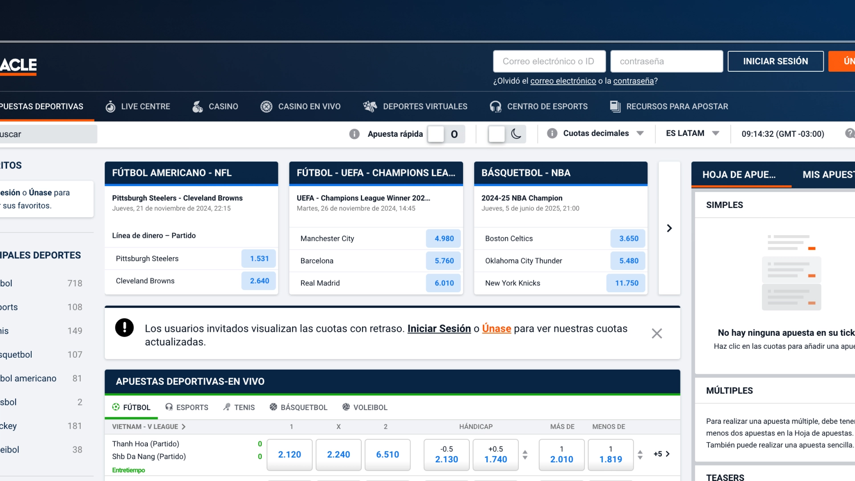855x481 pixels.
Task: Click the orange Únase button in header
Action: tap(842, 61)
